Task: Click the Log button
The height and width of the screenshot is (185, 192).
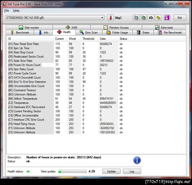Action: pyautogui.click(x=132, y=171)
